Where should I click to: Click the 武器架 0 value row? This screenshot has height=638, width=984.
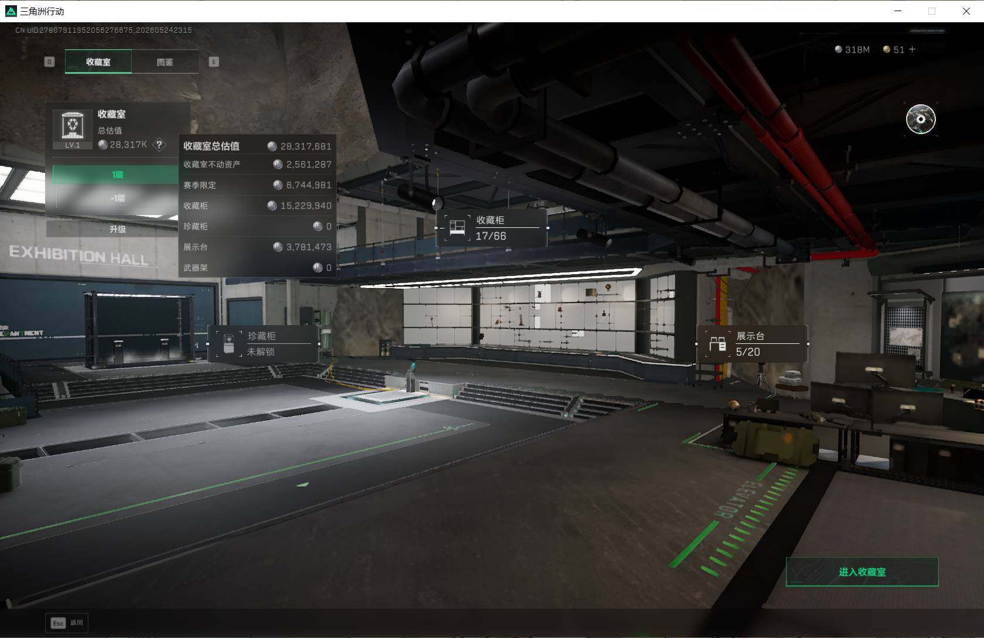point(257,268)
